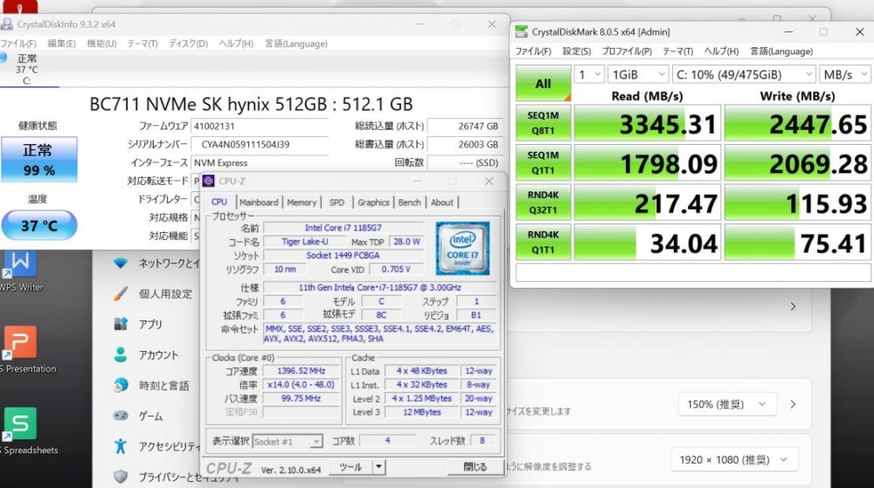Image resolution: width=874 pixels, height=488 pixels.
Task: Open ファイル menu in CrystalDiskInfo
Action: click(18, 44)
